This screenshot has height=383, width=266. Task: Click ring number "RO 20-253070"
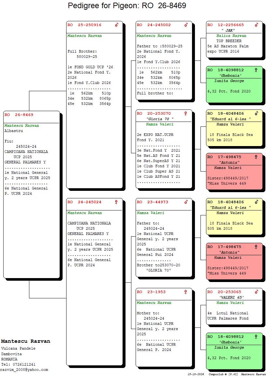(154, 113)
